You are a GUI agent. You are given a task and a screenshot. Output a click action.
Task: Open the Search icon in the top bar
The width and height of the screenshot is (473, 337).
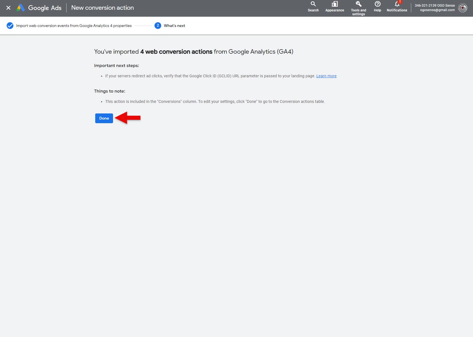click(313, 5)
